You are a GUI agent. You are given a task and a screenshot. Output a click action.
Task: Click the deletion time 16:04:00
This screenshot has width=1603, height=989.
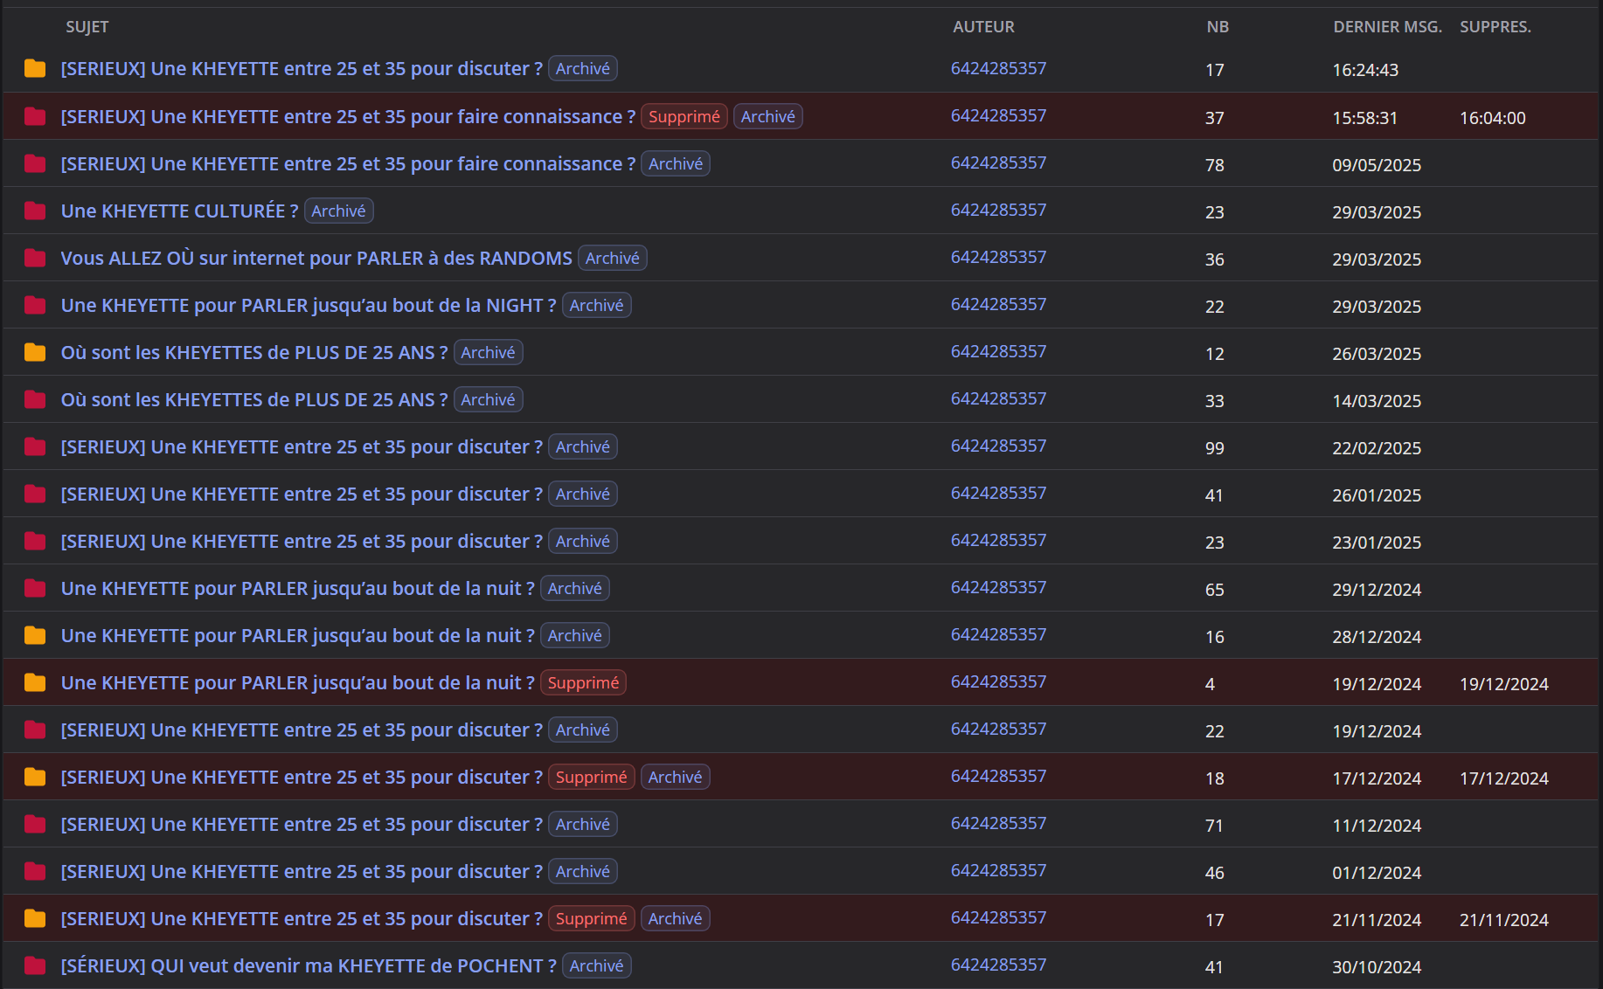pyautogui.click(x=1493, y=118)
